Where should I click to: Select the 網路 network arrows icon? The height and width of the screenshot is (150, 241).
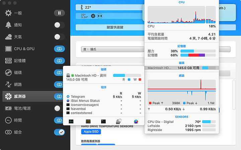[x=8, y=85]
